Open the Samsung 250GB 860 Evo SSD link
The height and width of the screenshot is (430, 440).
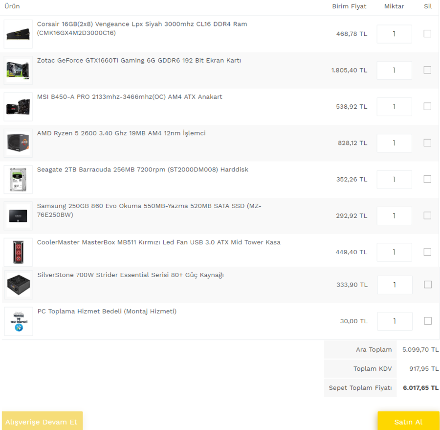149,210
